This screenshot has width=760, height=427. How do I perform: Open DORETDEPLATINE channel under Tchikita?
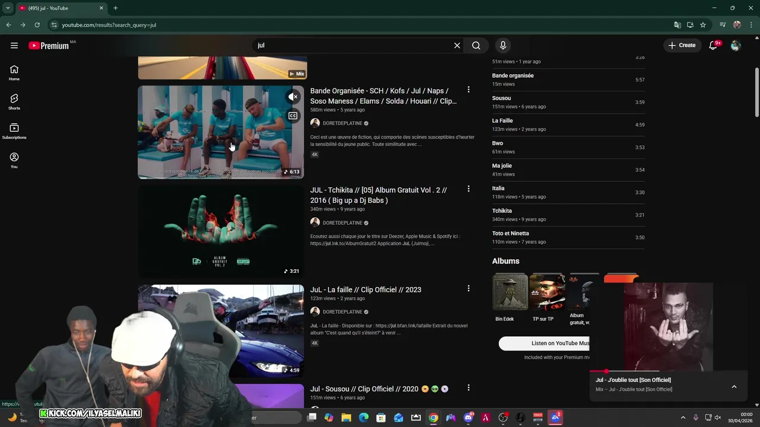342,223
